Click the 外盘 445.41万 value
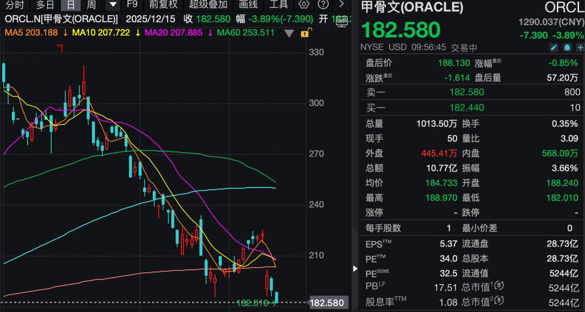The height and width of the screenshot is (312, 585). (439, 153)
